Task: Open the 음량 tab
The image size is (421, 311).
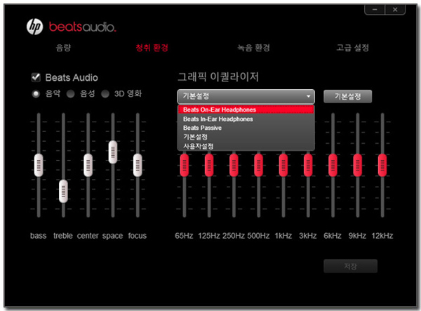Action: 63,48
